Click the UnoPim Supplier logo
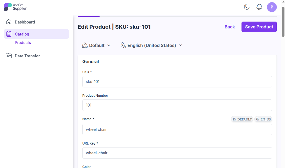Image resolution: width=285 pixels, height=168 pixels. point(15,7)
